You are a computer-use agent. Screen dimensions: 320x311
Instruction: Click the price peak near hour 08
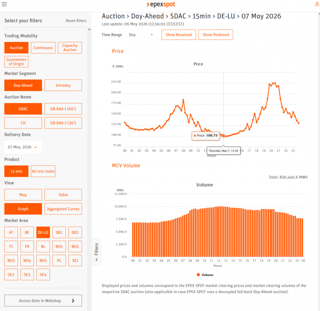coord(183,99)
